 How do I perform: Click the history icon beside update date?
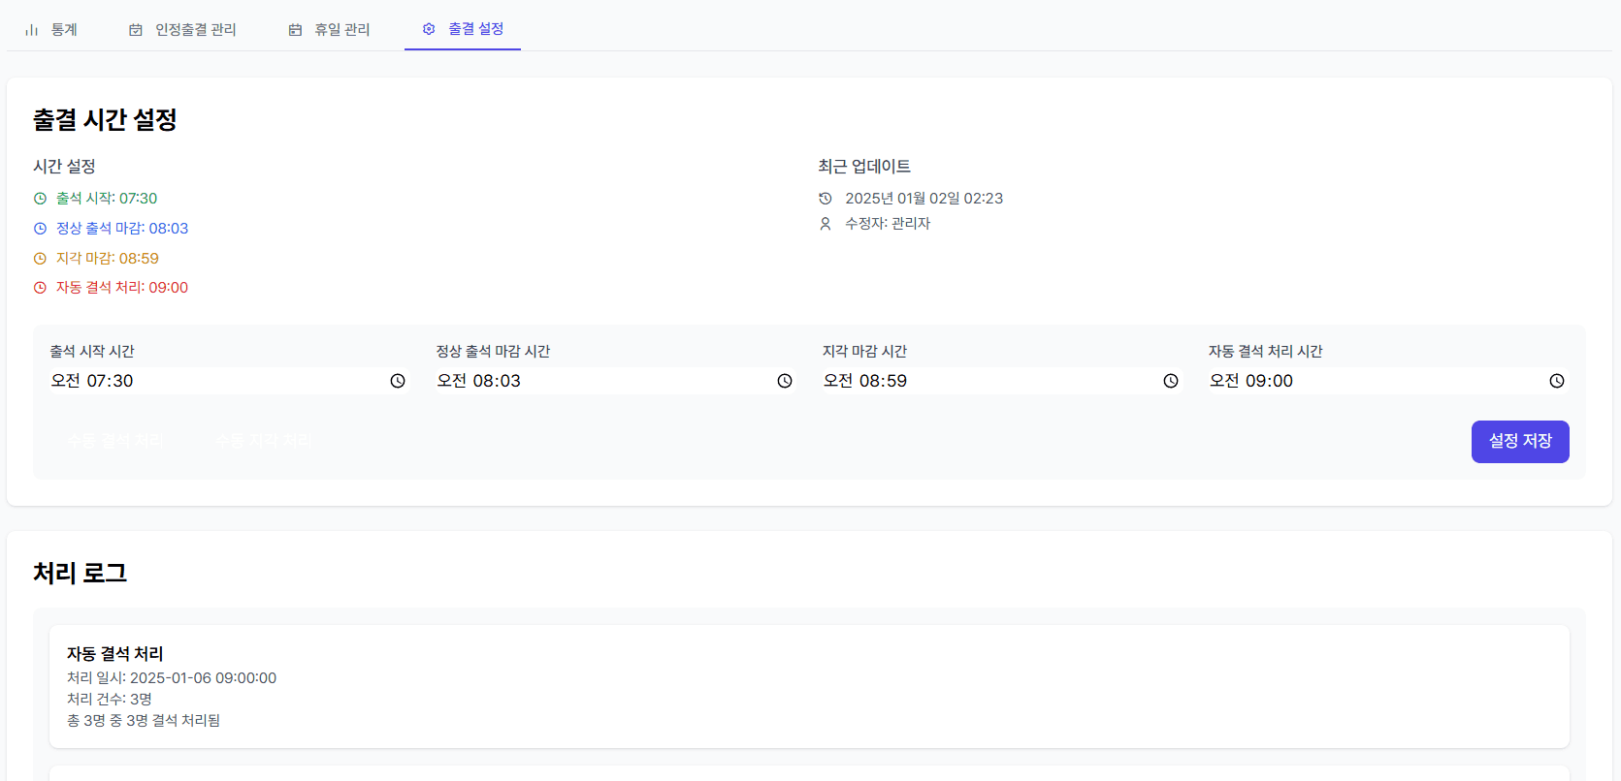[x=826, y=199]
